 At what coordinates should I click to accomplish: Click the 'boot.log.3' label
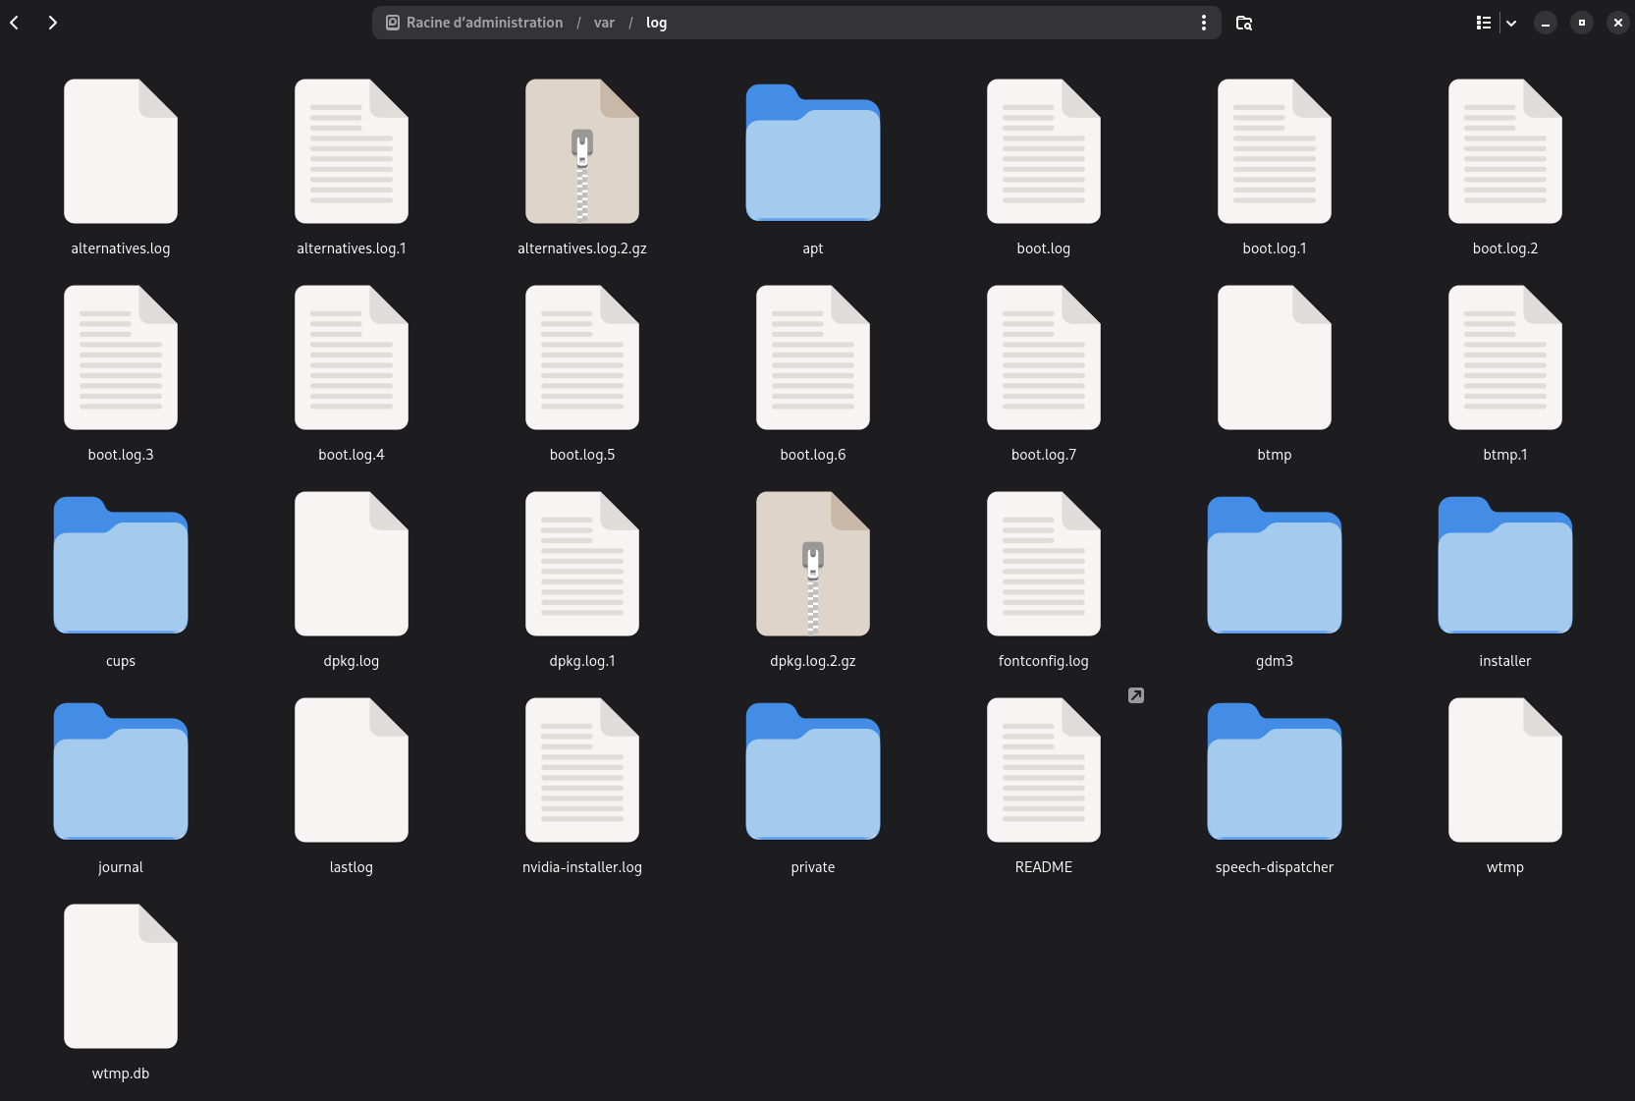[x=121, y=455]
